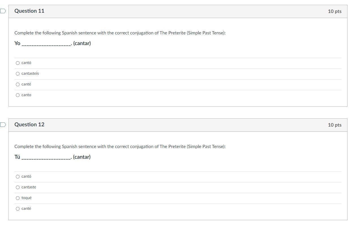The width and height of the screenshot is (352, 225).
Task: Select "canté" radio in Question 12
Action: 18,209
